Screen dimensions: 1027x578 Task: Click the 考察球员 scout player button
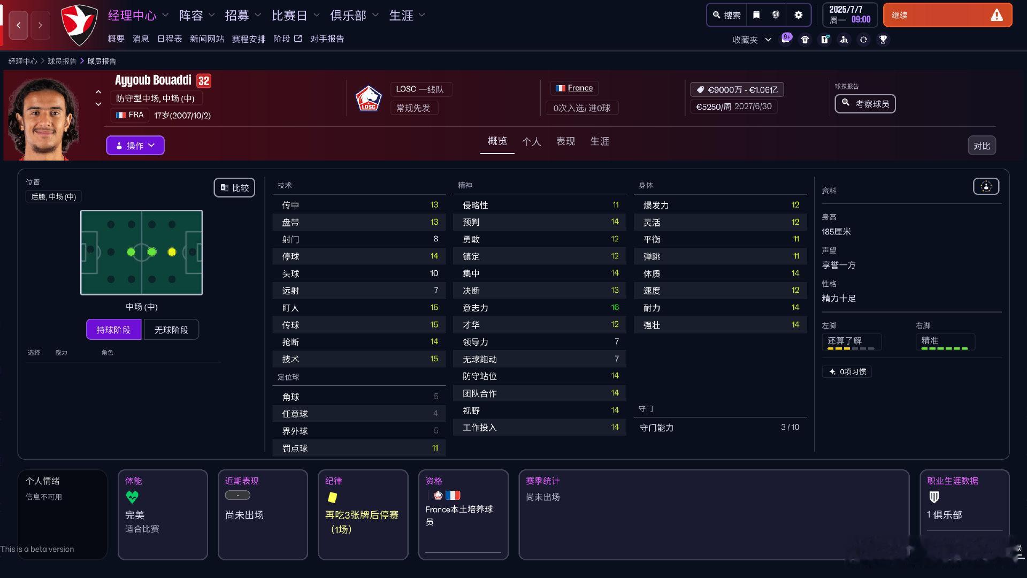click(x=865, y=104)
